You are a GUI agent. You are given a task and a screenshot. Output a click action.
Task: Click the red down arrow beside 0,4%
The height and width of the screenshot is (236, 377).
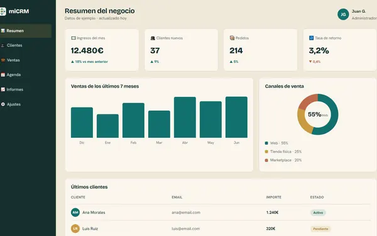[x=310, y=62]
